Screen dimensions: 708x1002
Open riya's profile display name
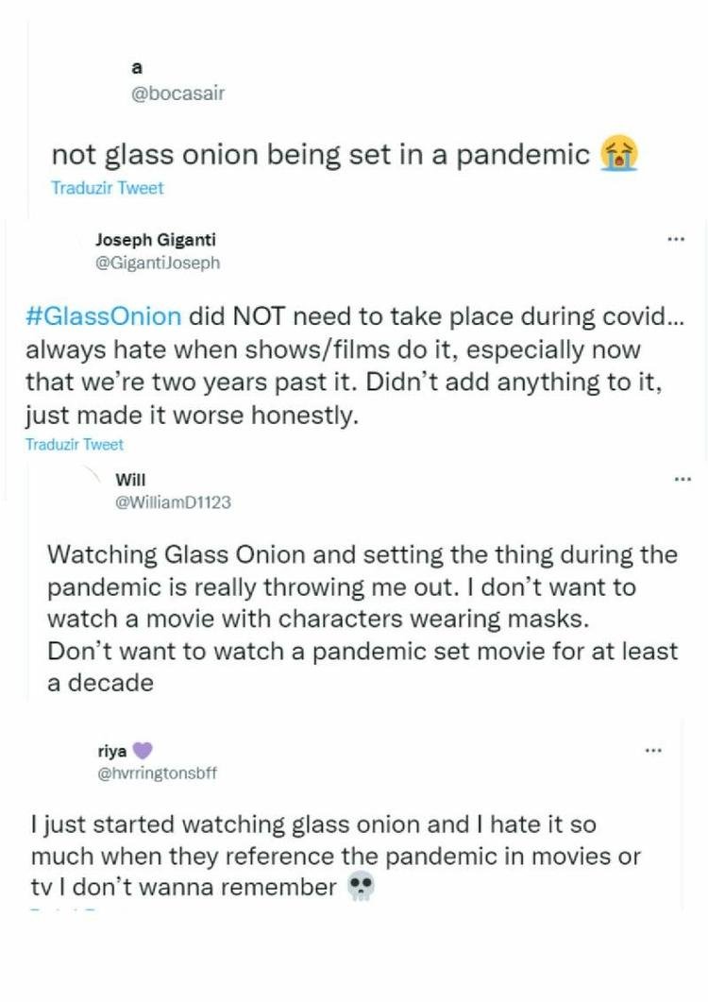[112, 752]
